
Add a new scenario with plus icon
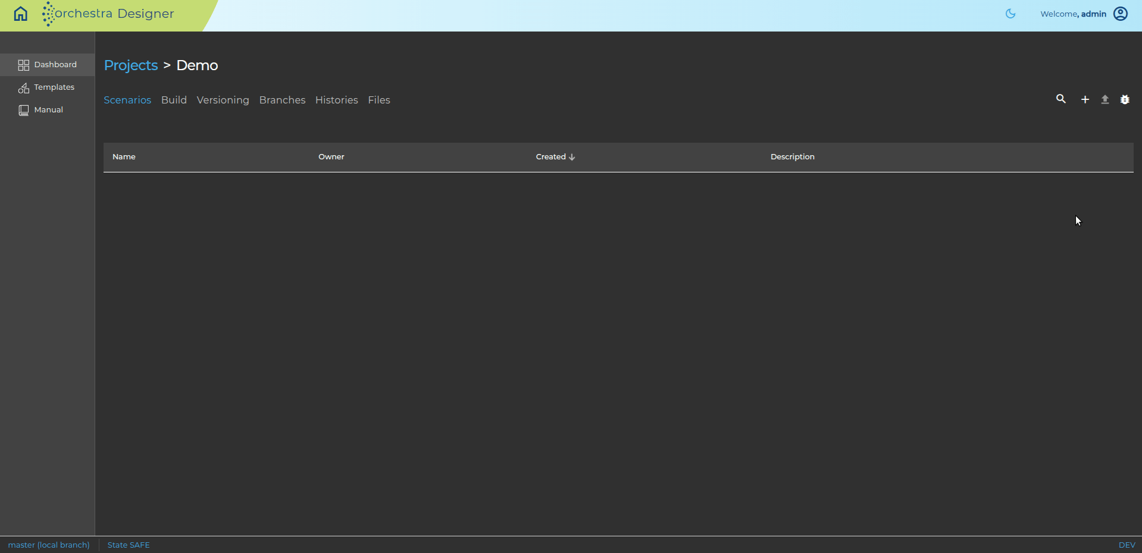click(1085, 99)
